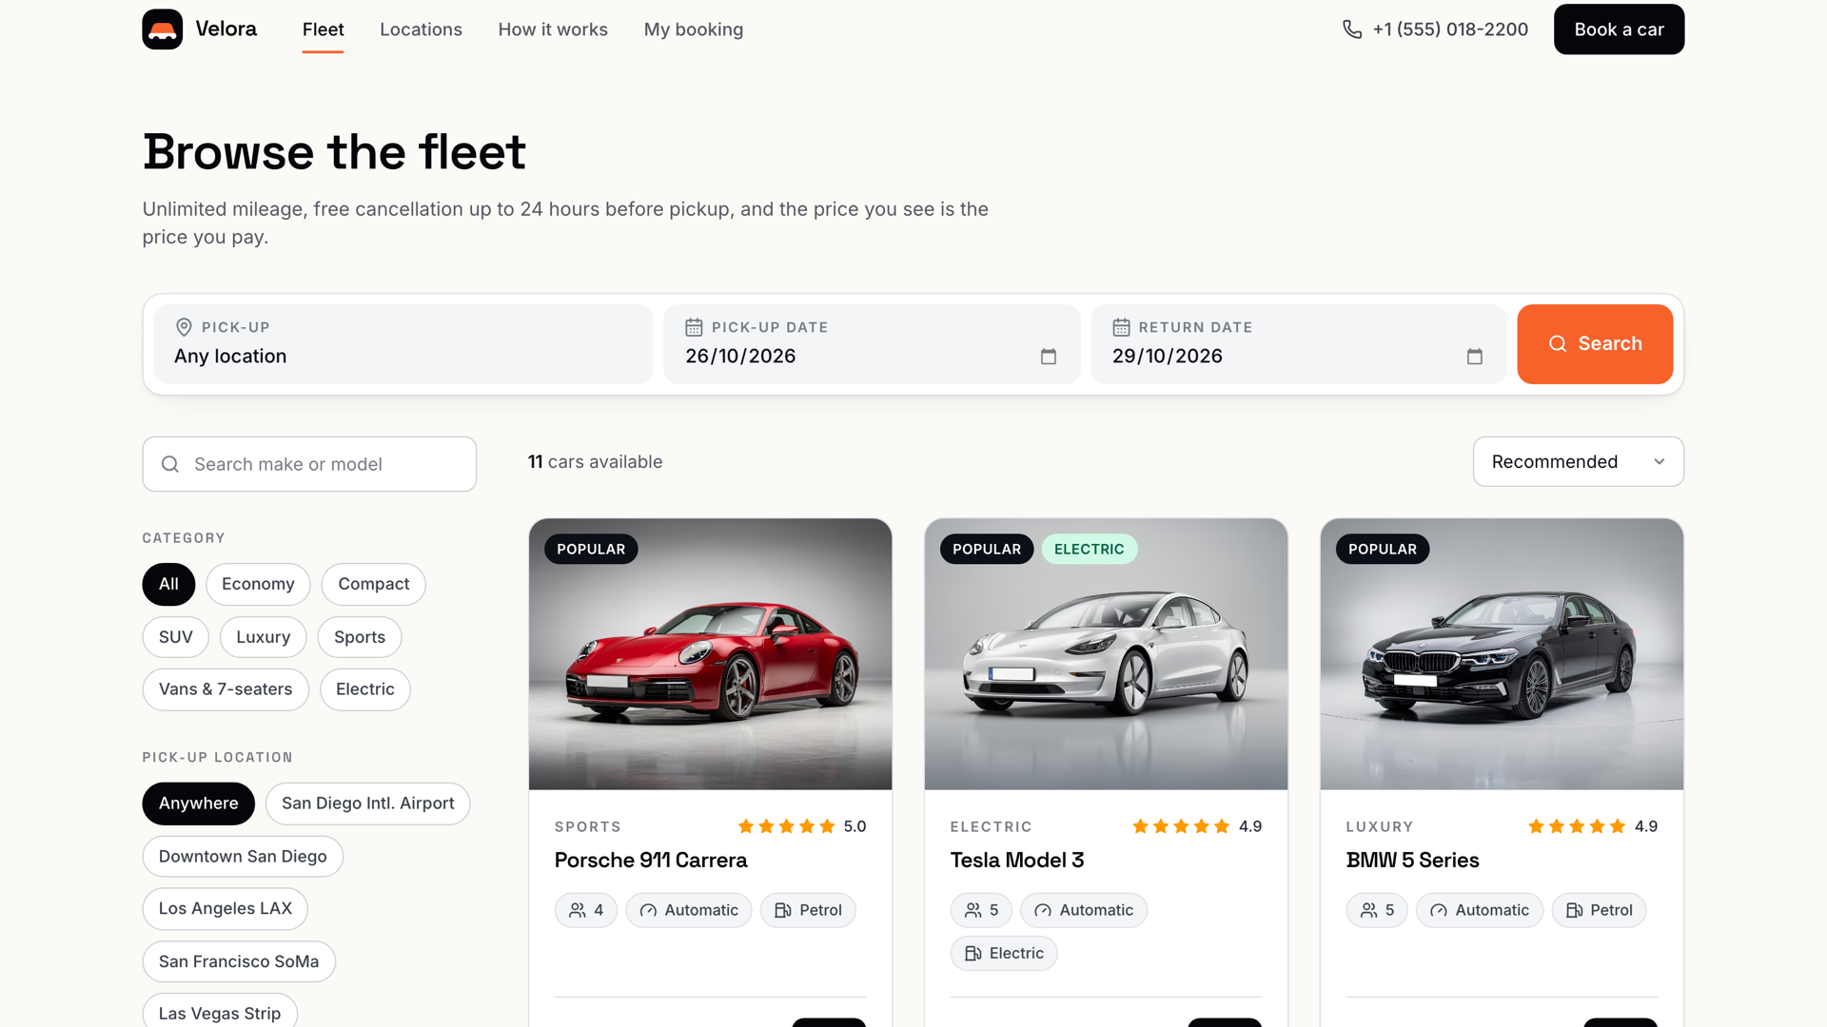Select Los Angeles LAX location chip
The width and height of the screenshot is (1827, 1027).
(x=226, y=909)
